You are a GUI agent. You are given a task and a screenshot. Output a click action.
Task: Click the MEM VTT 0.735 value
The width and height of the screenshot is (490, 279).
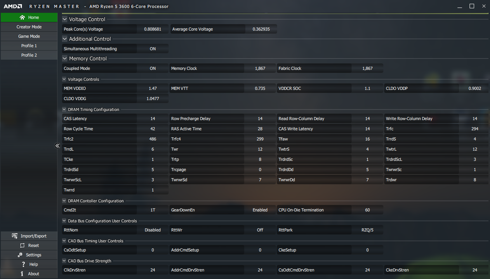[260, 88]
